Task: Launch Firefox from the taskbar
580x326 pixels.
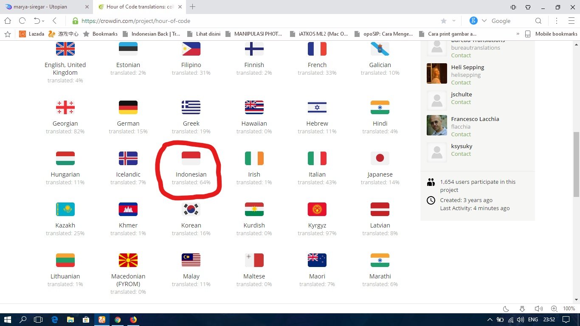Action: pos(133,320)
